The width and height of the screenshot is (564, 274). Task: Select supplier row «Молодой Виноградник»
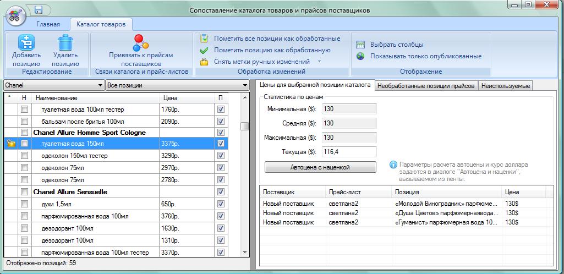pos(407,204)
